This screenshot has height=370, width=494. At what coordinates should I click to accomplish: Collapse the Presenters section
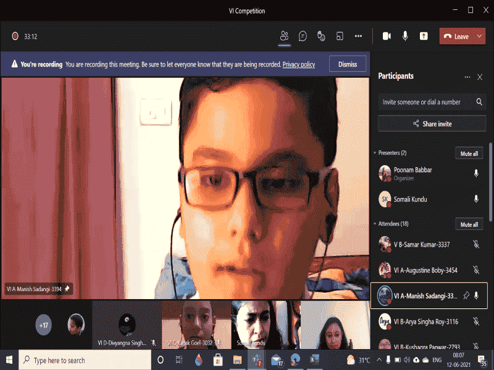tap(374, 153)
